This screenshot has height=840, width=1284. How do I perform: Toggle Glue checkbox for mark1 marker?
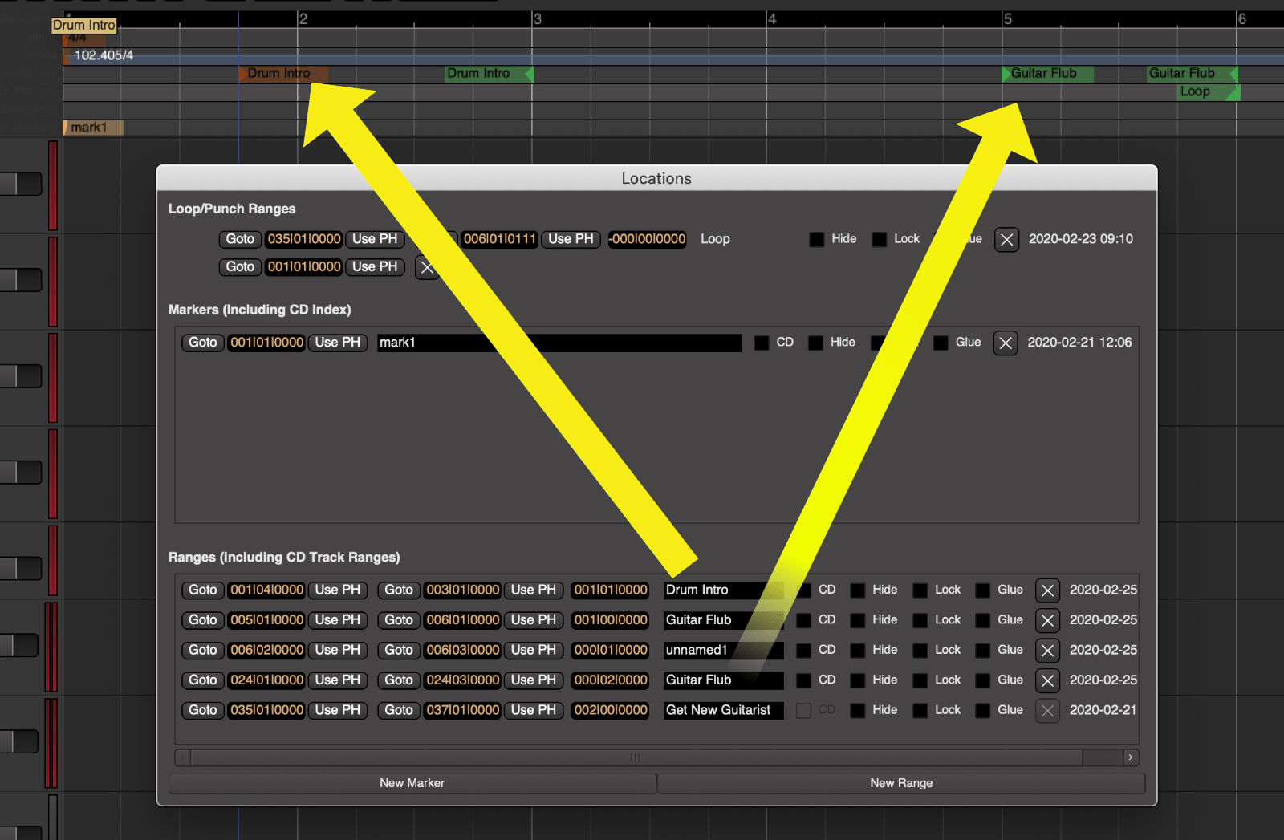coord(941,343)
